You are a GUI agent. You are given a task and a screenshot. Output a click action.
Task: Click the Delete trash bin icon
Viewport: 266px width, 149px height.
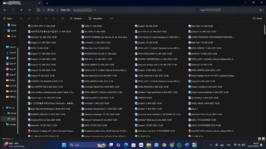click(63, 18)
